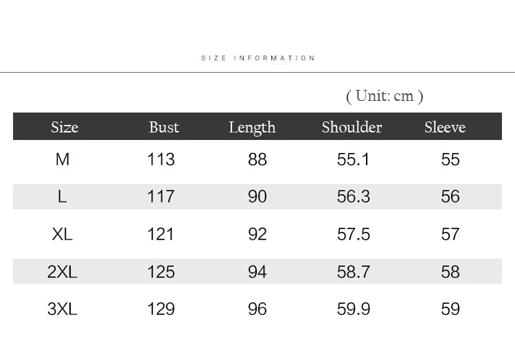Click sleeve value 56 in L row
The width and height of the screenshot is (515, 363).
point(450,197)
